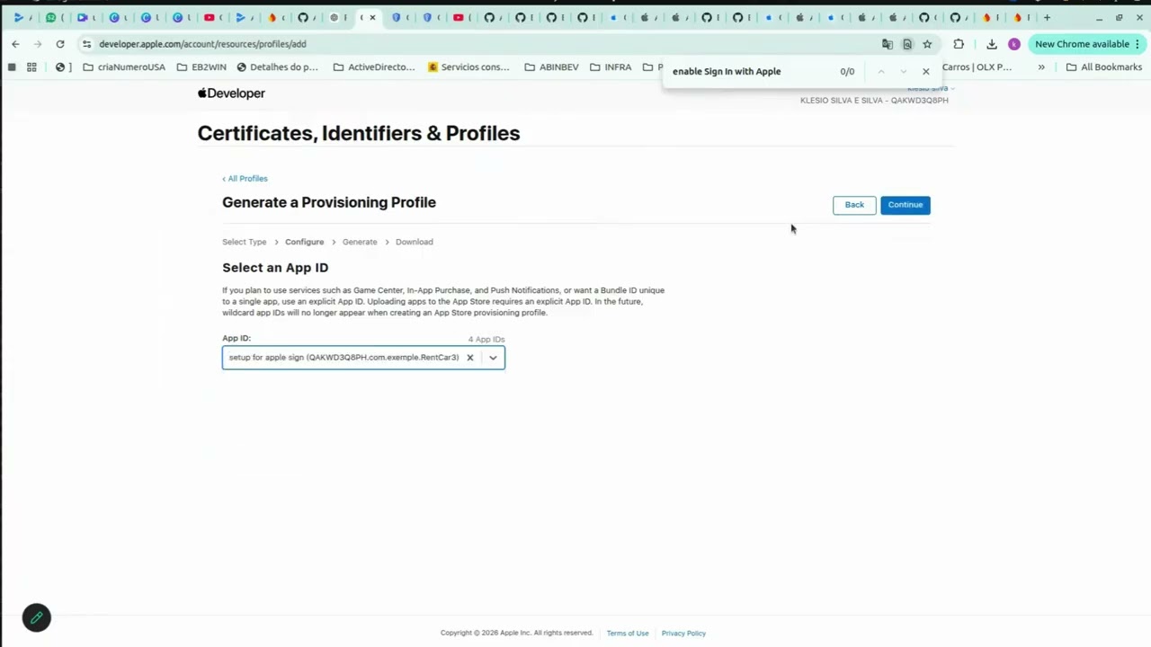1151x647 pixels.
Task: Click the Download step
Action: (415, 242)
